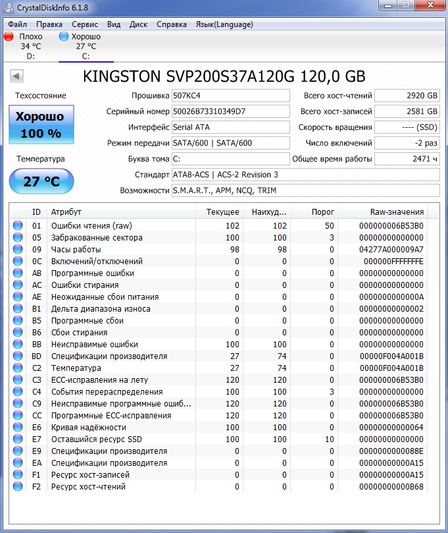The height and width of the screenshot is (533, 448).
Task: Select attribute text Оставшийся ресурс SSD
Action: coord(97,439)
